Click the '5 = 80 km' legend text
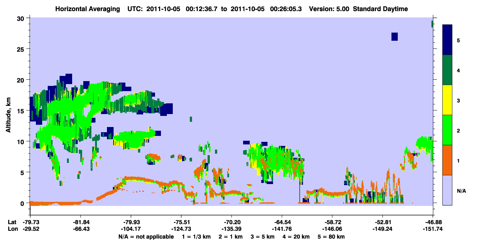Screen dimensions: 481x247 click(332, 237)
